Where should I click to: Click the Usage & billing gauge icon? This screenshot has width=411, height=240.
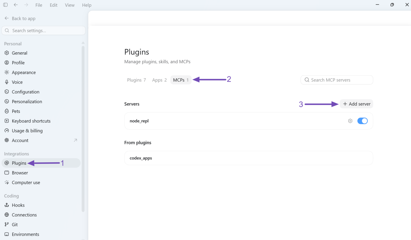7,131
